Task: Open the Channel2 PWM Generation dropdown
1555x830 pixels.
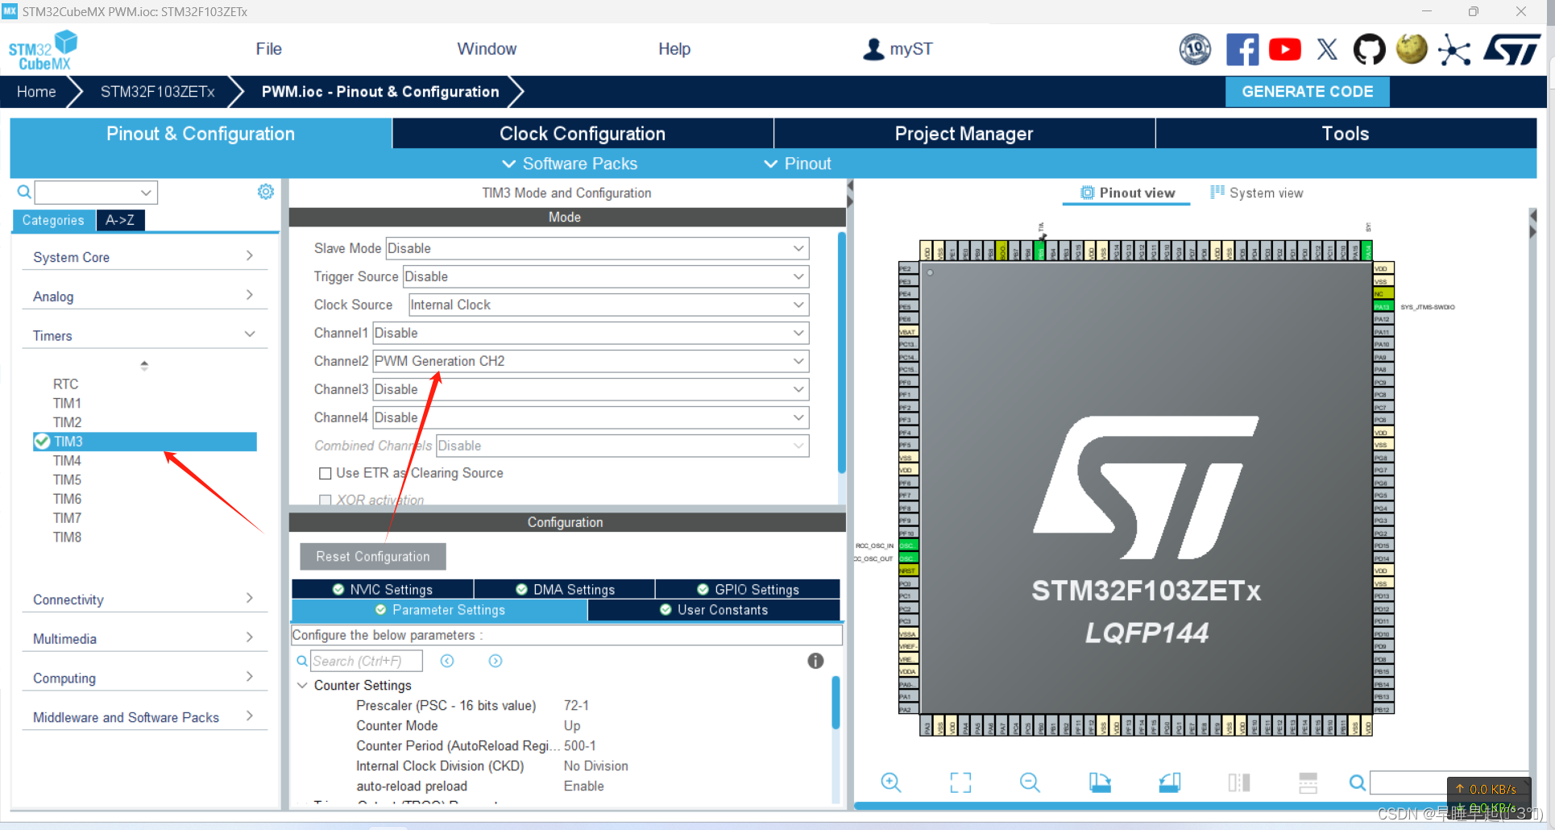Action: pos(590,360)
